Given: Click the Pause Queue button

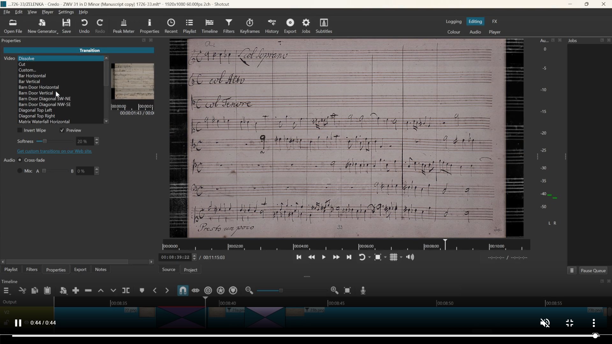Looking at the screenshot, I should click(x=593, y=270).
